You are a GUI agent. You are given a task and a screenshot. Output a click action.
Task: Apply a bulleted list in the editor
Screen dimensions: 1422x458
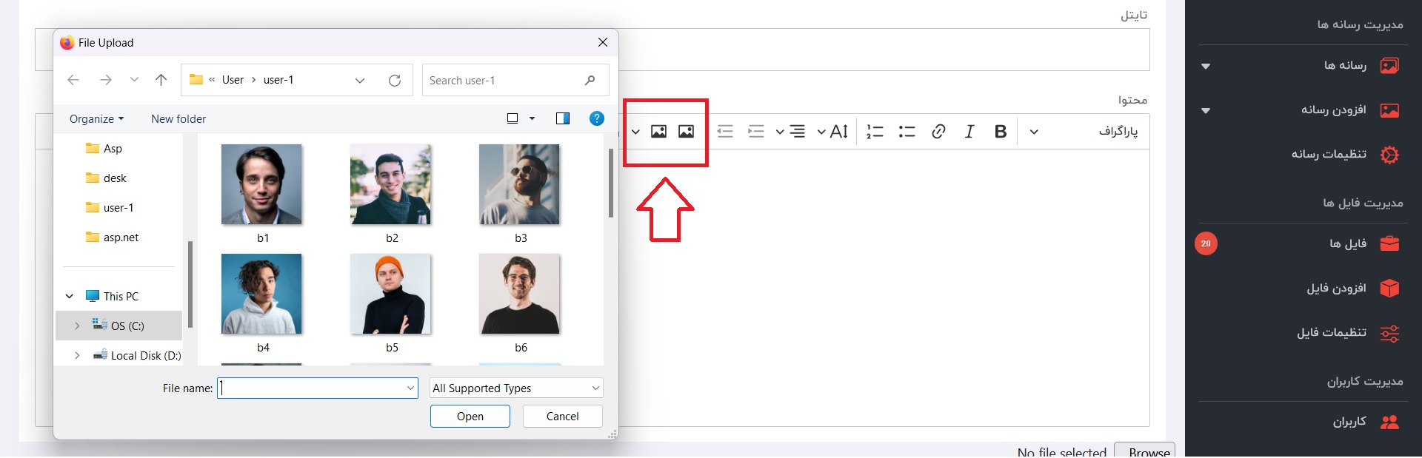907,132
